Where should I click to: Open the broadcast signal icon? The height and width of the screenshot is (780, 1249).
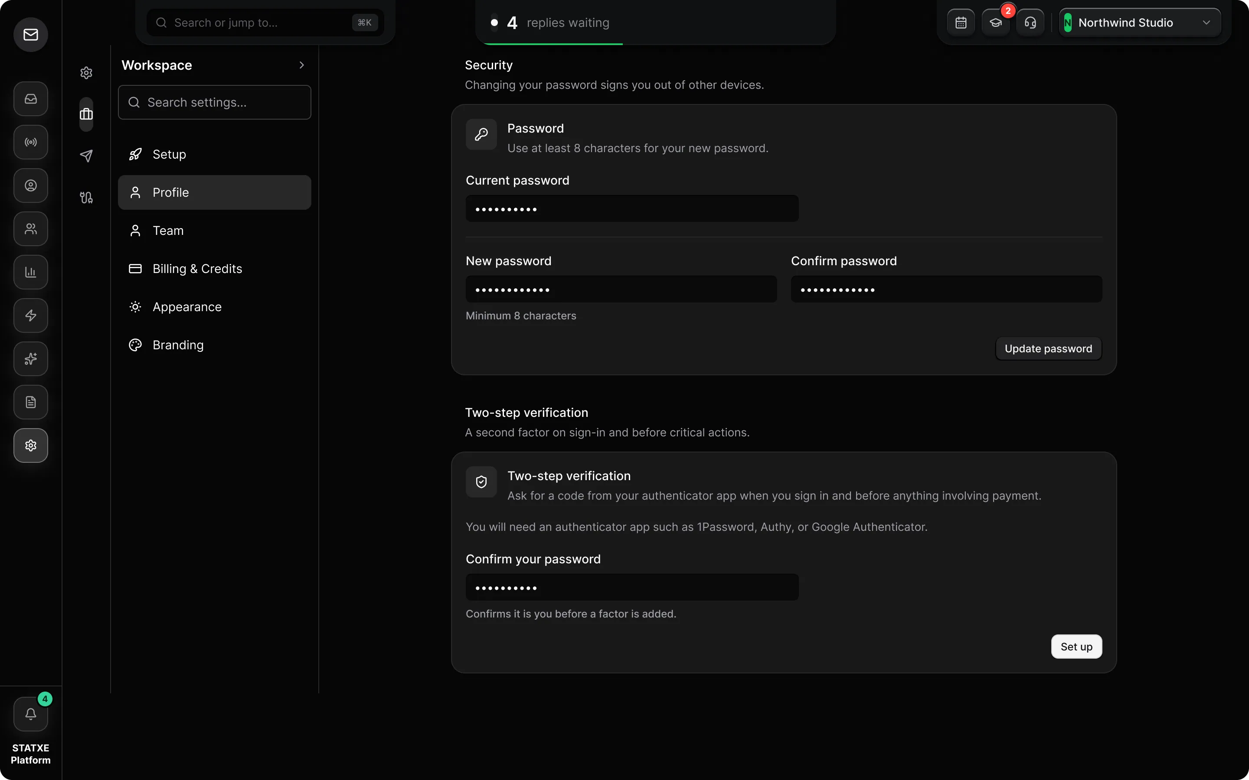30,142
